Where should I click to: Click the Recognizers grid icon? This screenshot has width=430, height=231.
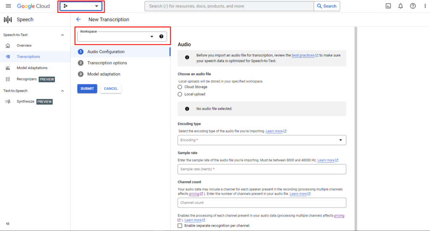click(x=8, y=79)
